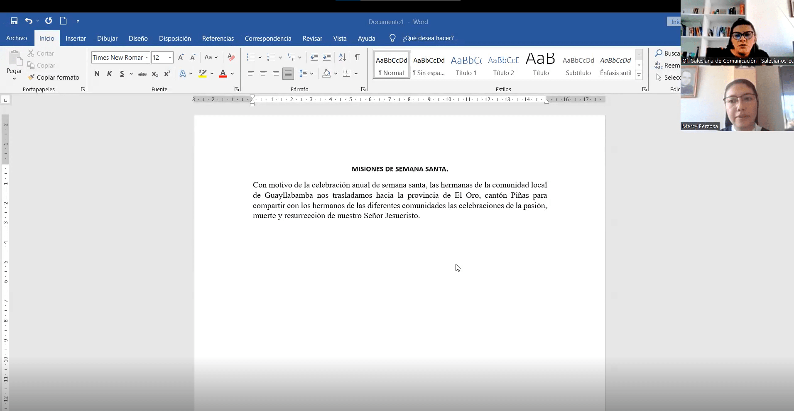The width and height of the screenshot is (794, 411).
Task: Open the Archivo menu
Action: pos(17,38)
